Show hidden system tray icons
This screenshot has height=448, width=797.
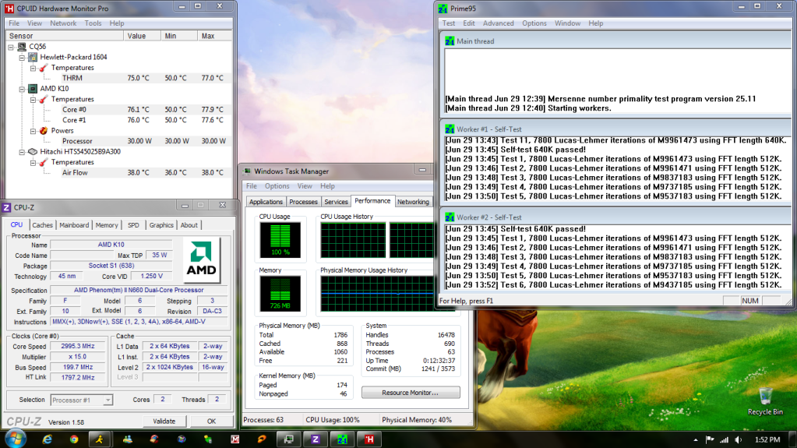click(696, 440)
